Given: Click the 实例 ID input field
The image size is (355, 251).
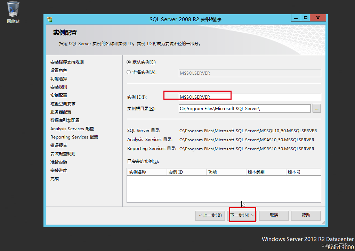Looking at the screenshot, I should coord(250,97).
